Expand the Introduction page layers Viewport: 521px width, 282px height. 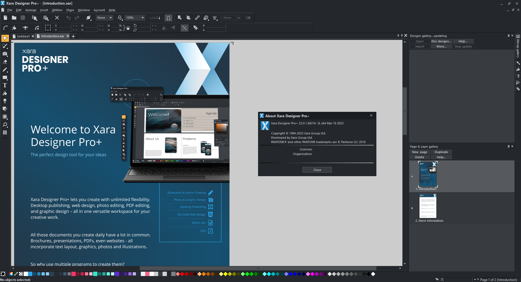pos(412,176)
